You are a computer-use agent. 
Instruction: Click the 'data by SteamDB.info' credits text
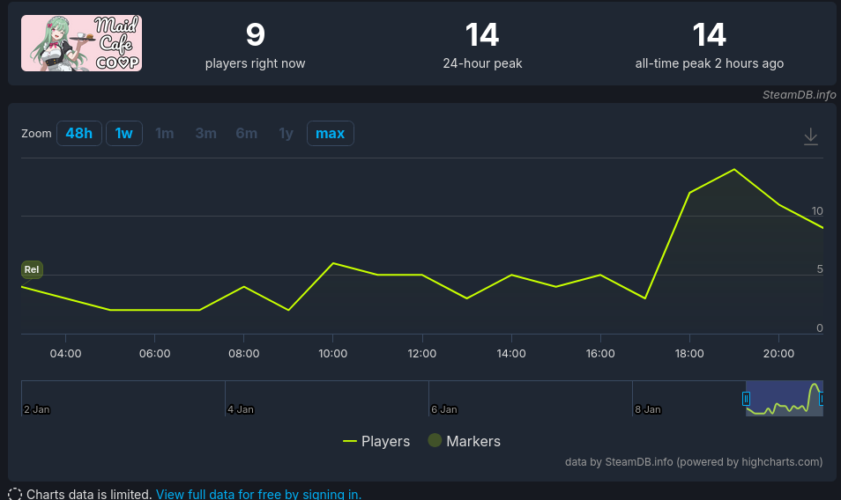pyautogui.click(x=694, y=462)
